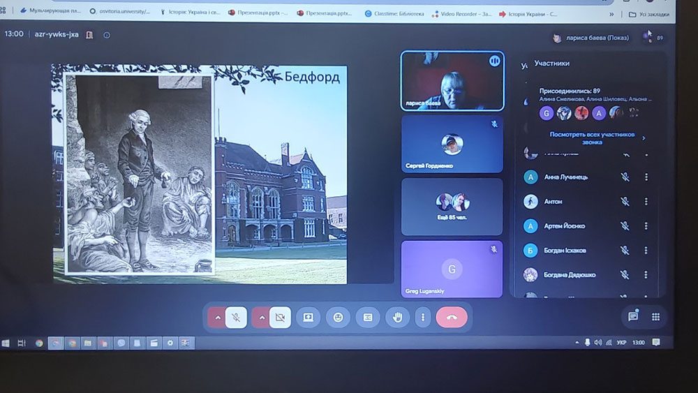Raise hand in the call
Screen dimensions: 698x393
point(398,318)
